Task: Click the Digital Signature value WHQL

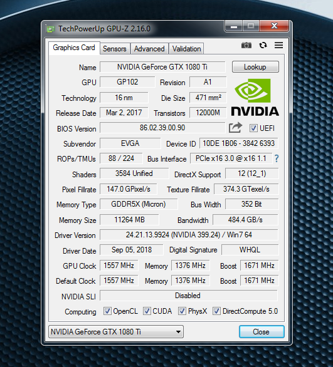Action: 250,250
